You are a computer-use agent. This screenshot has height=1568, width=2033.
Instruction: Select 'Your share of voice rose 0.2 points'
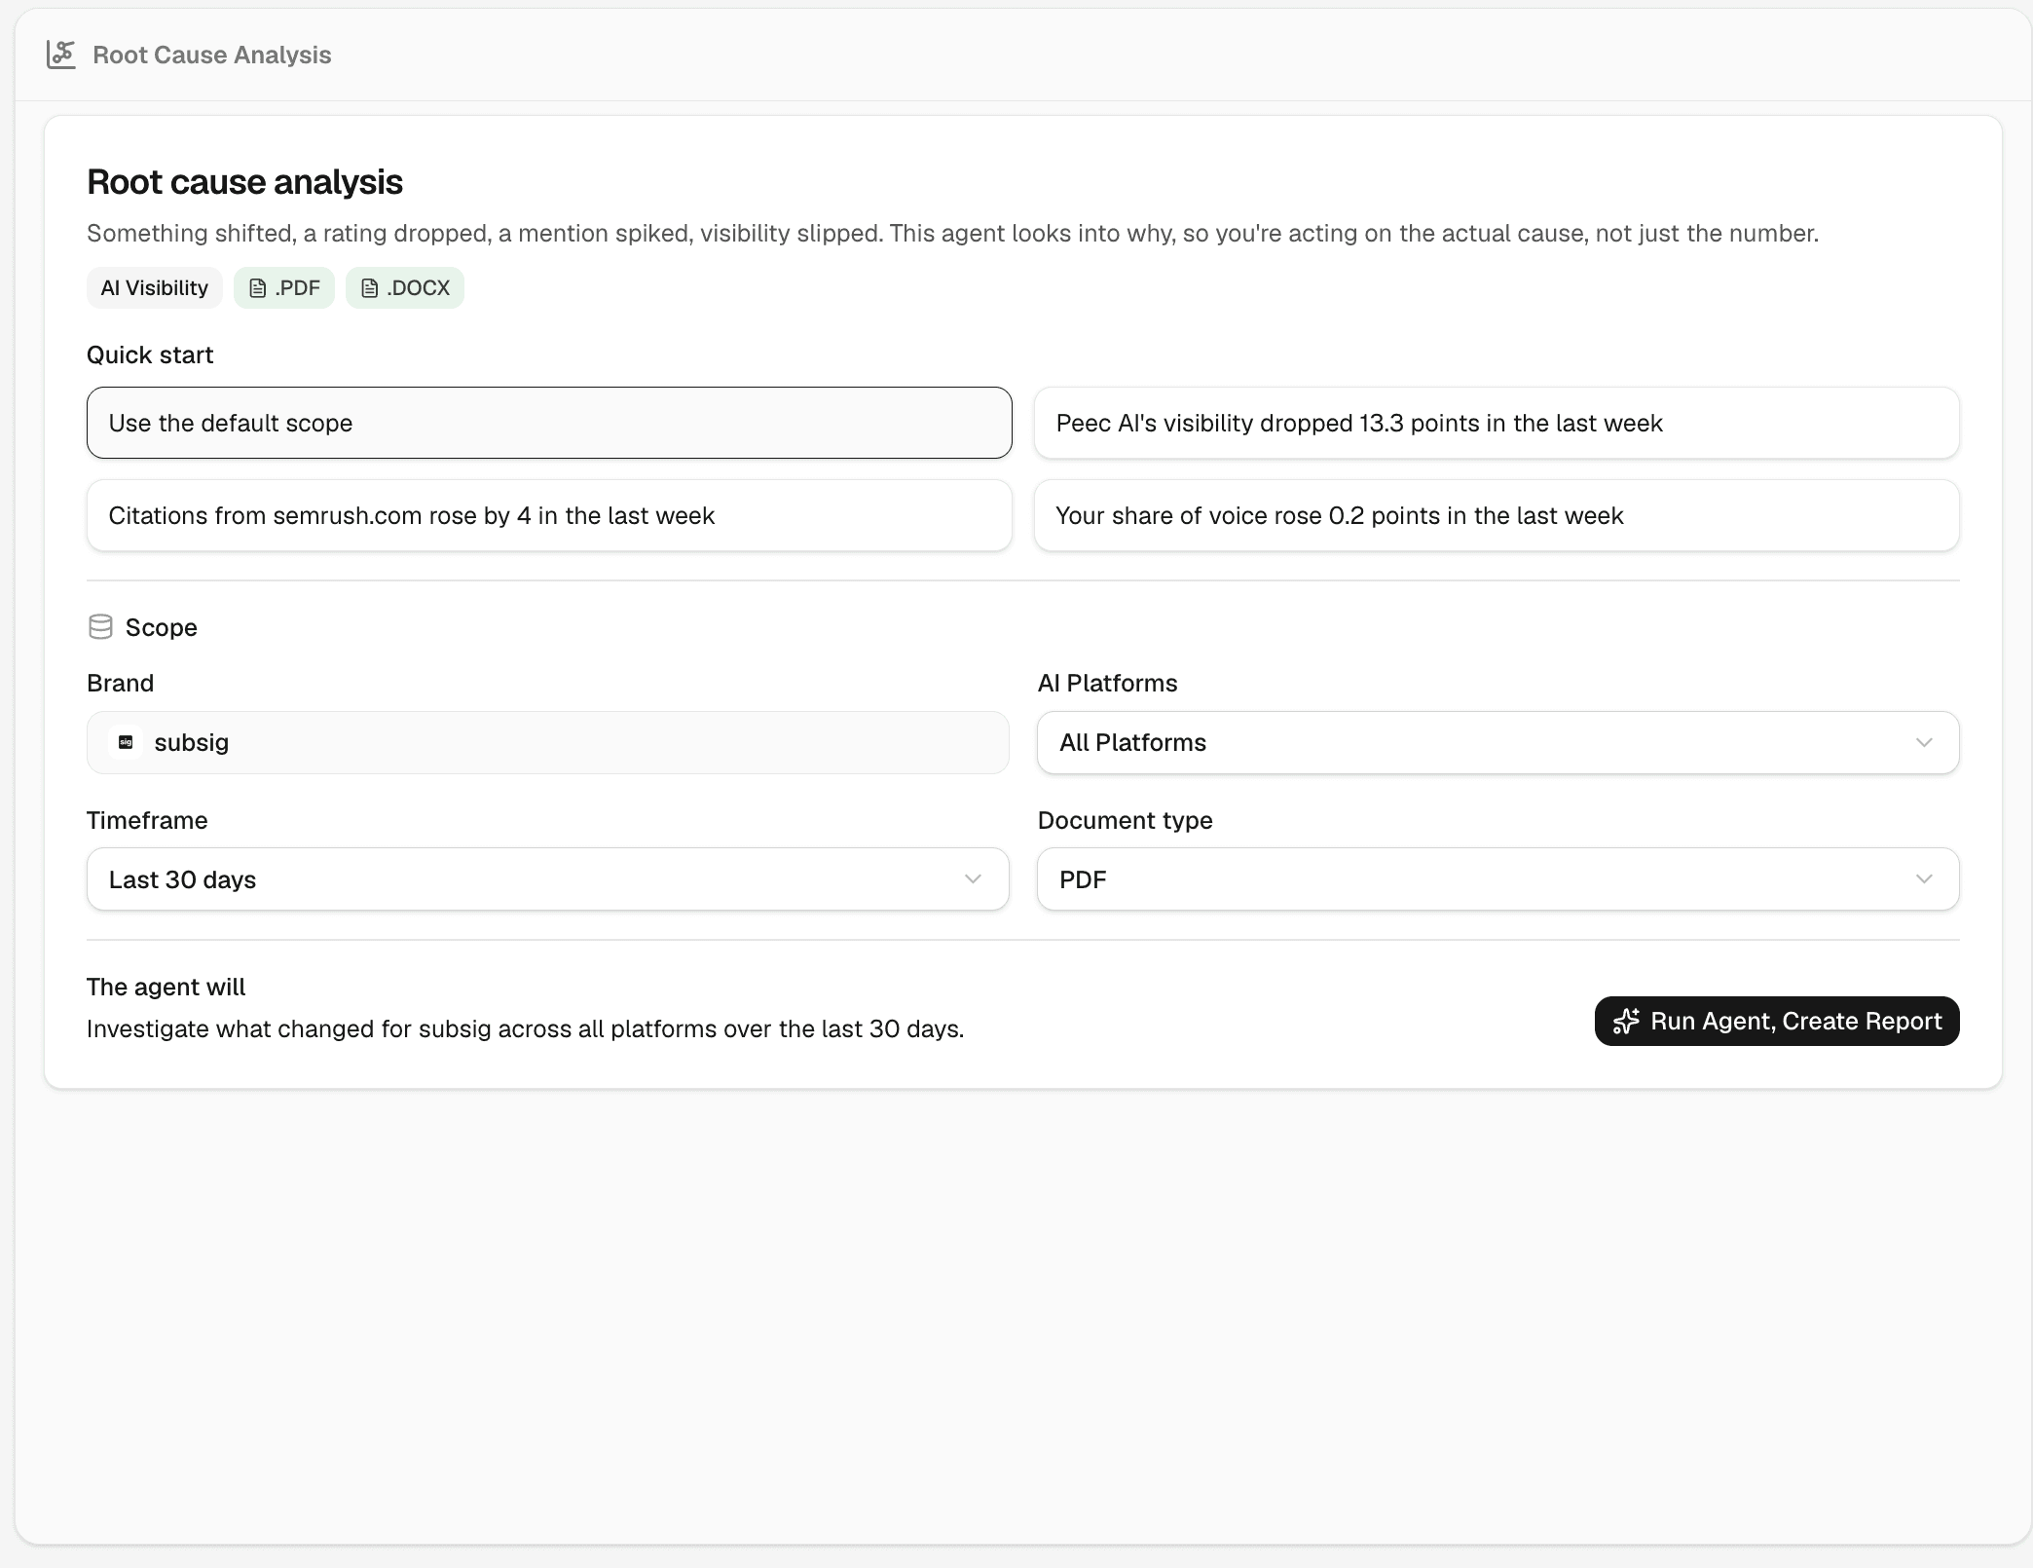coord(1497,515)
